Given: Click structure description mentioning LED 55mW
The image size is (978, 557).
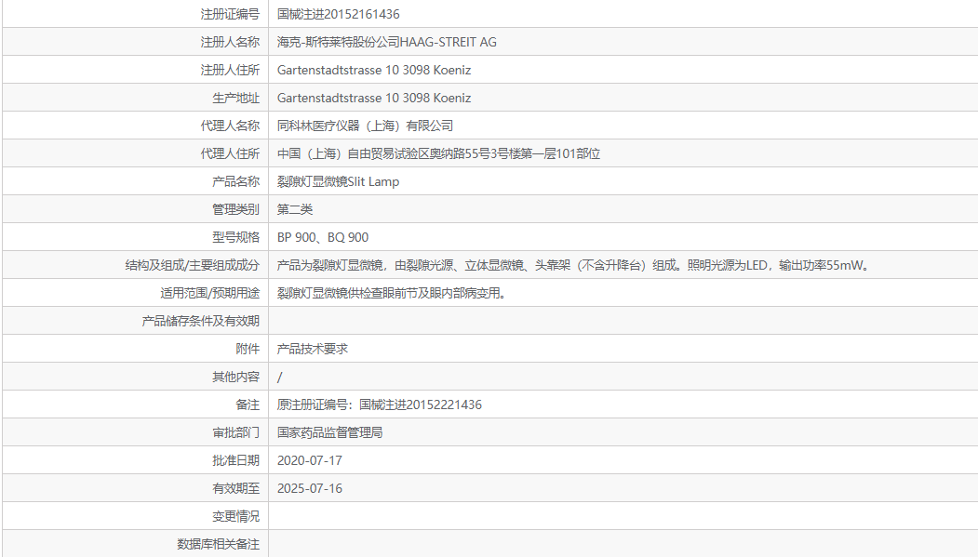Looking at the screenshot, I should (x=573, y=265).
